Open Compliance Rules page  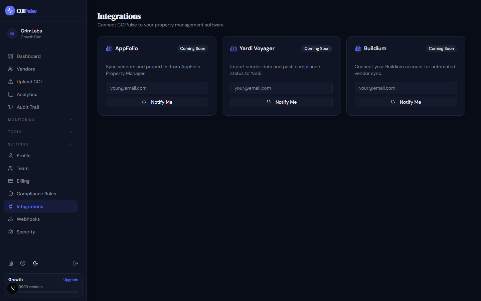point(41,194)
